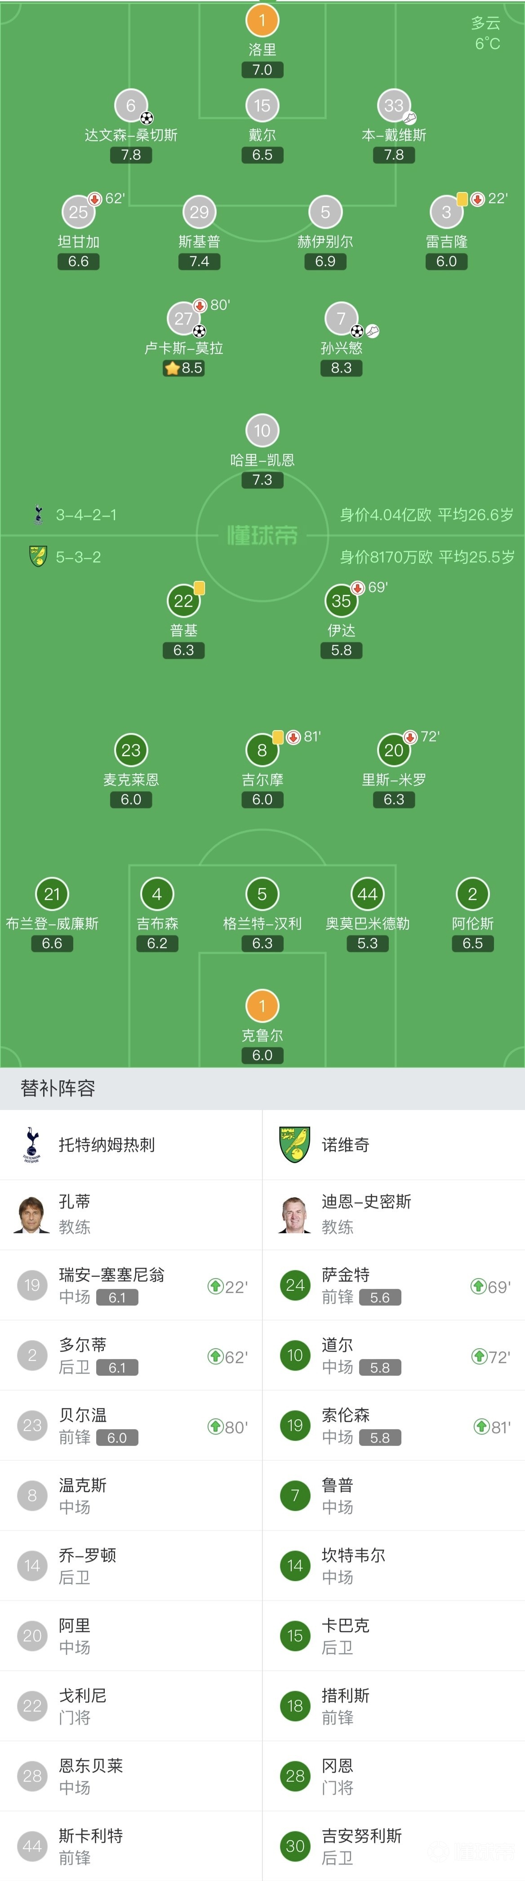Tap Tottenham goalkeeper Lloris number 1 circle

[x=262, y=20]
